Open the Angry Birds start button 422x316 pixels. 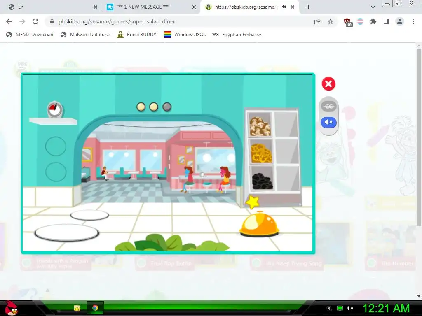[11, 308]
